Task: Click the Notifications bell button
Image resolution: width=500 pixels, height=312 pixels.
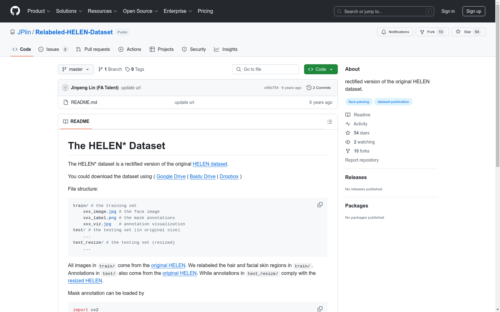Action: [x=395, y=32]
